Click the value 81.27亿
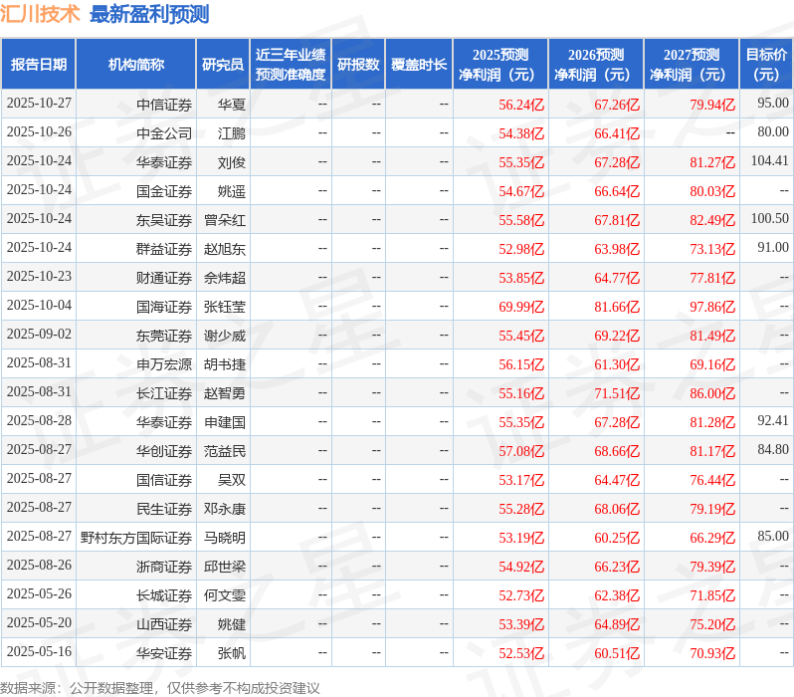This screenshot has width=794, height=697. pos(712,162)
